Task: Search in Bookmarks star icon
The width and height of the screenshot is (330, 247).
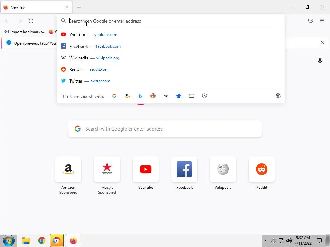Action: (179, 96)
